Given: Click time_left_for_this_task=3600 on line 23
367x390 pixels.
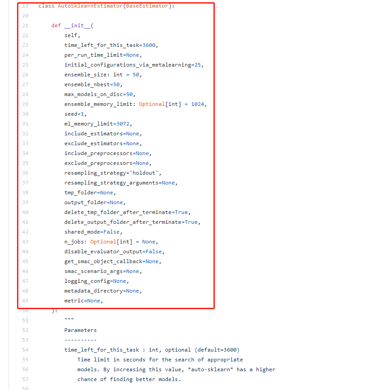Looking at the screenshot, I should click(x=110, y=45).
